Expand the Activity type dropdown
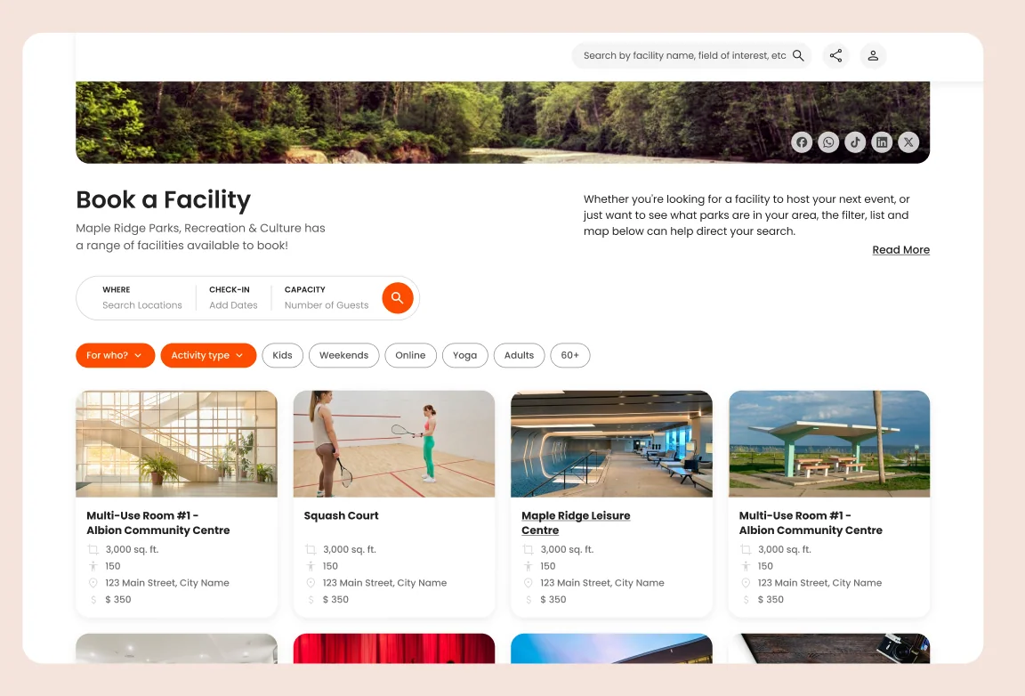 tap(208, 355)
